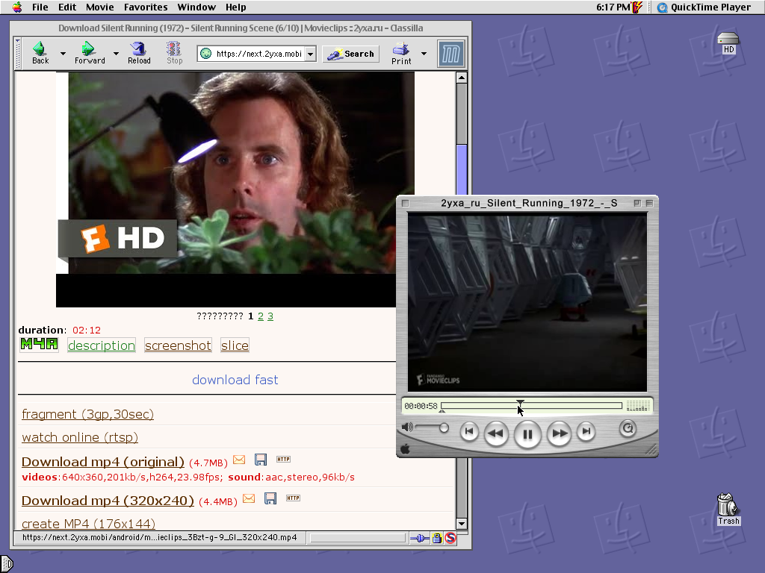Open the Movie menu
Image resolution: width=765 pixels, height=573 pixels.
pos(99,7)
